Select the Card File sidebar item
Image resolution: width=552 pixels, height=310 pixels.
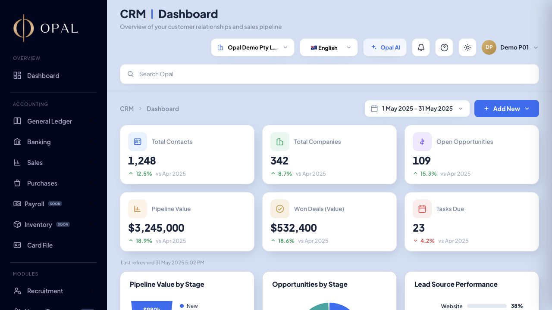pos(53,245)
